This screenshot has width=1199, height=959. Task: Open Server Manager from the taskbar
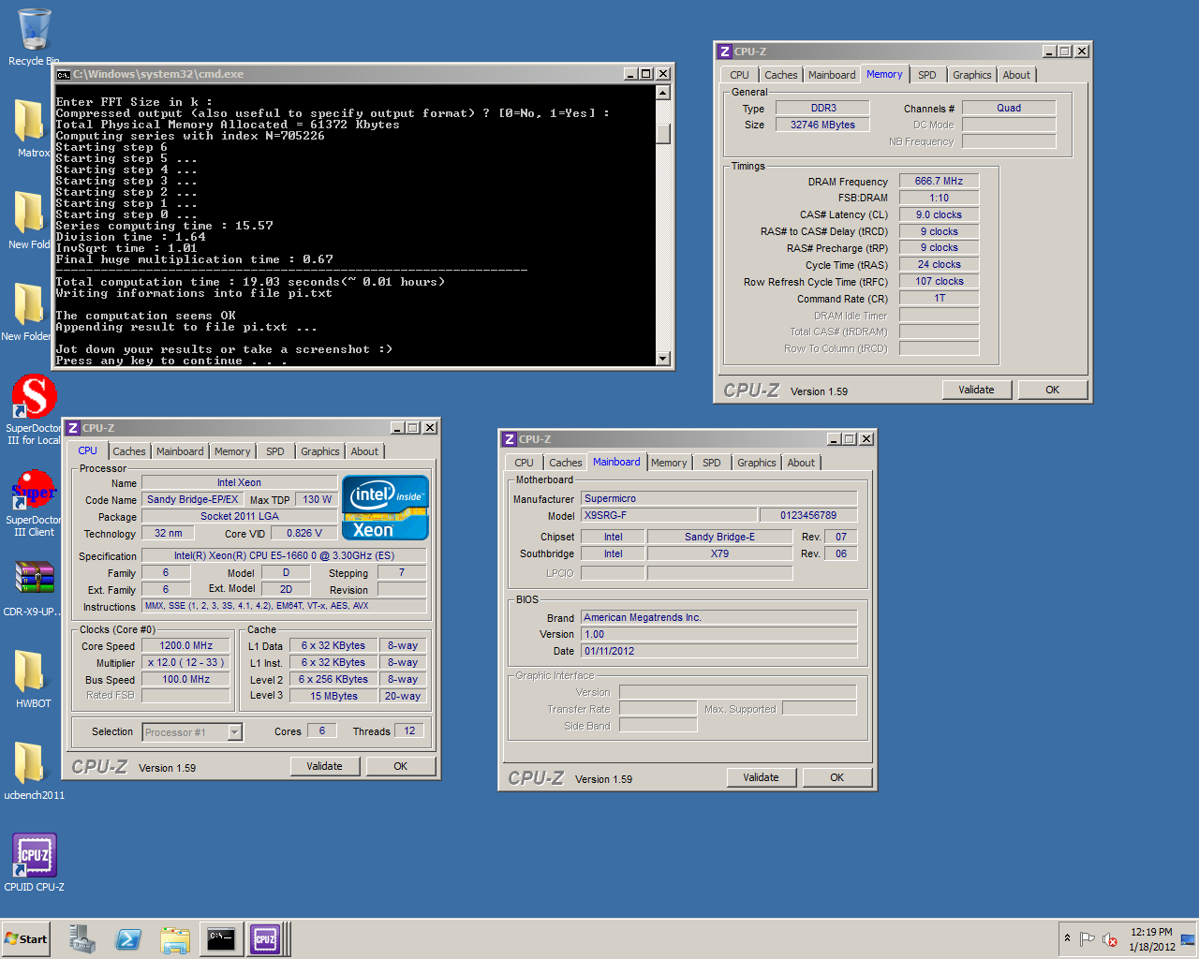[x=82, y=939]
